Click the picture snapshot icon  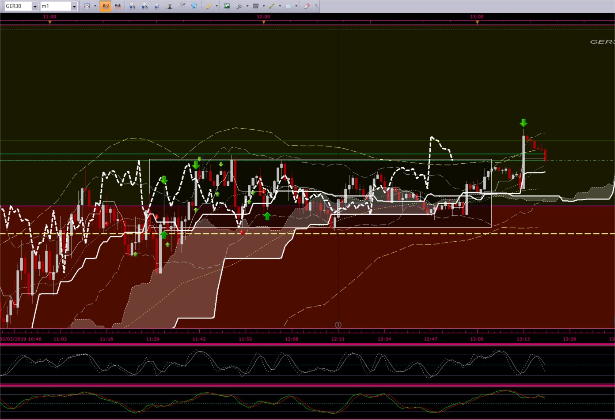(x=227, y=6)
